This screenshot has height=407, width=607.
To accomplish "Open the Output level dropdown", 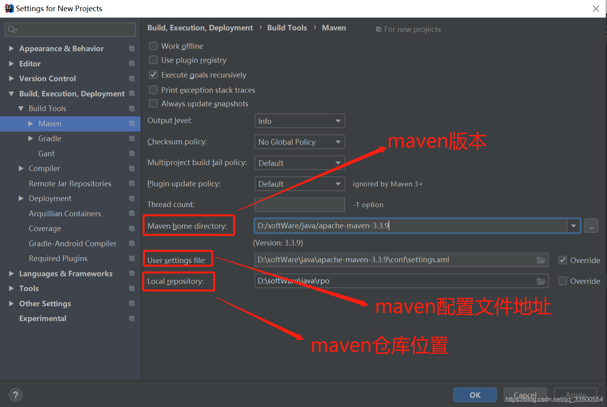I will point(300,121).
